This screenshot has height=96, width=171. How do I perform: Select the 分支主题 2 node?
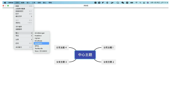[x=109, y=62]
